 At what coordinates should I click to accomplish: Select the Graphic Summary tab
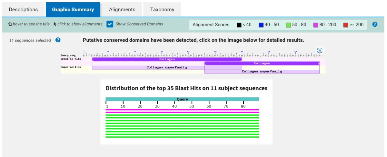click(x=73, y=9)
